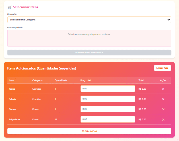Click the Cálculo Final button
The width and height of the screenshot is (179, 141).
[89, 131]
